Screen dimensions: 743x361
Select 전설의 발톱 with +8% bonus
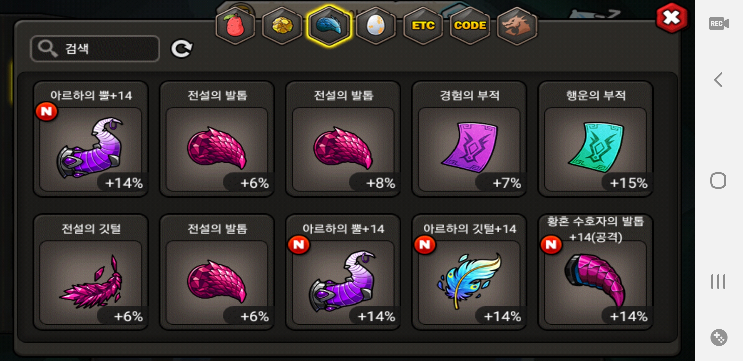(x=343, y=139)
